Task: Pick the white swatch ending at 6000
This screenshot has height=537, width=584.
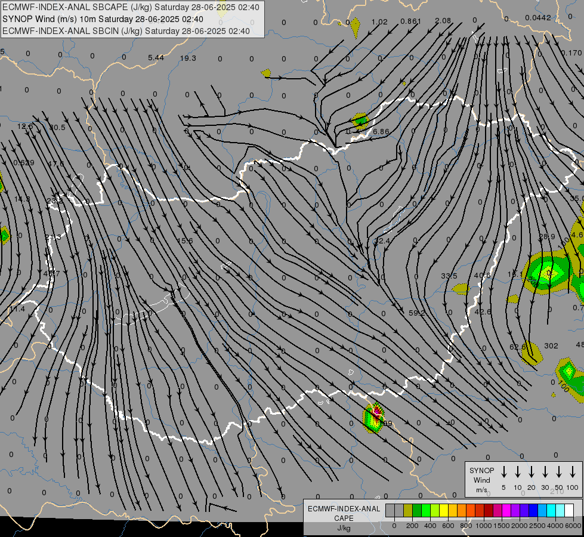Action: (x=570, y=510)
